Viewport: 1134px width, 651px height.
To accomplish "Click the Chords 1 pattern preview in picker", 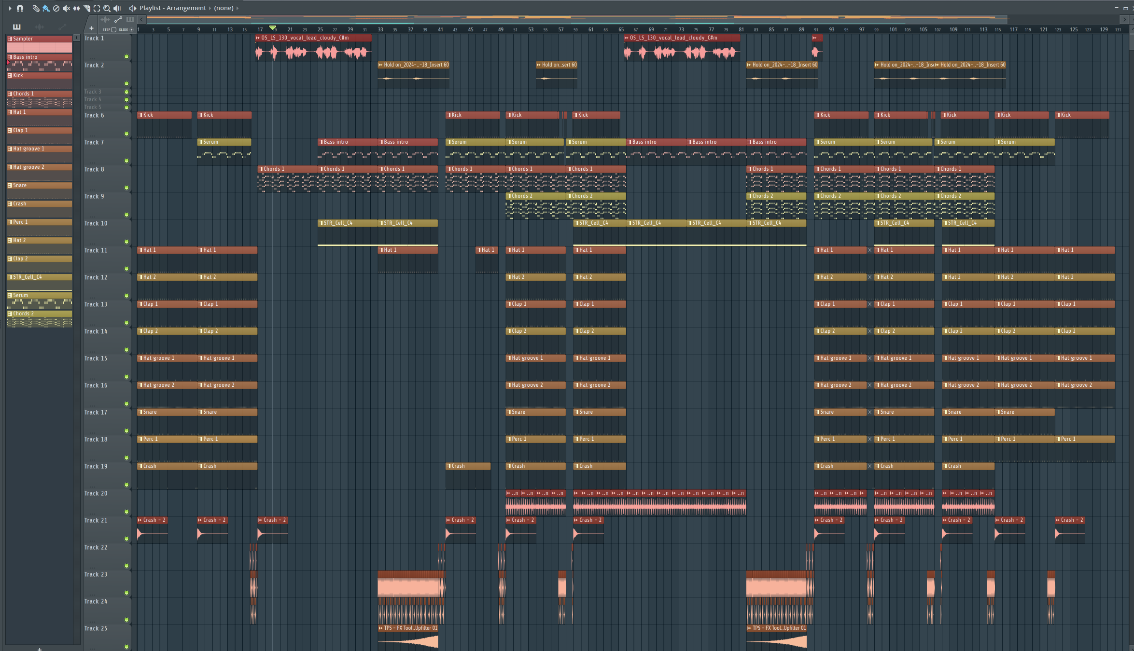I will pyautogui.click(x=40, y=102).
